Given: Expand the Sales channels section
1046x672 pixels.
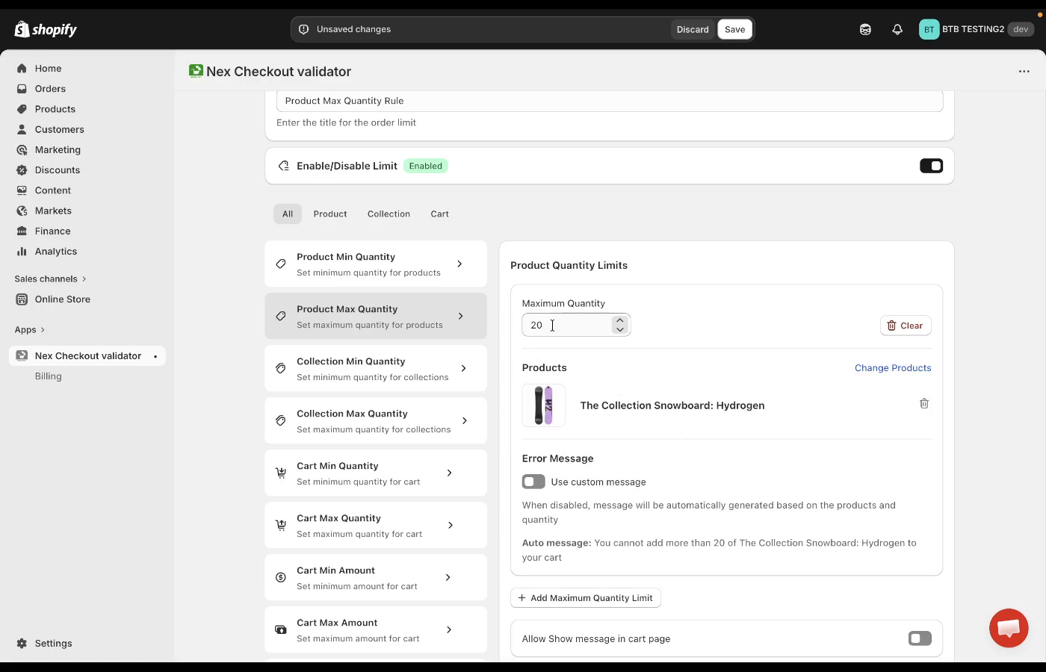Looking at the screenshot, I should tap(51, 279).
